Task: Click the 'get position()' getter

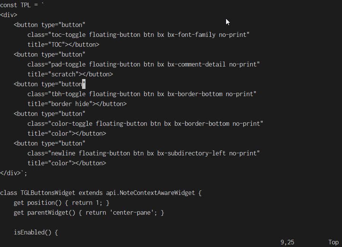Action: point(38,203)
